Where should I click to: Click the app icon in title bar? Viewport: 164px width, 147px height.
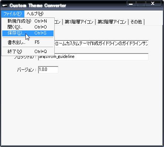[x=5, y=6]
